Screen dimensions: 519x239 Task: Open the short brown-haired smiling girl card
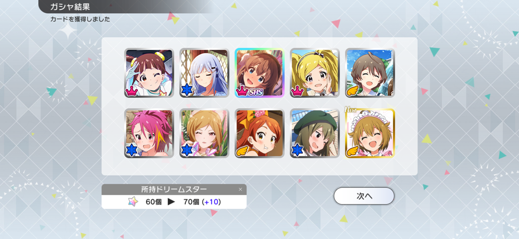tap(370, 73)
